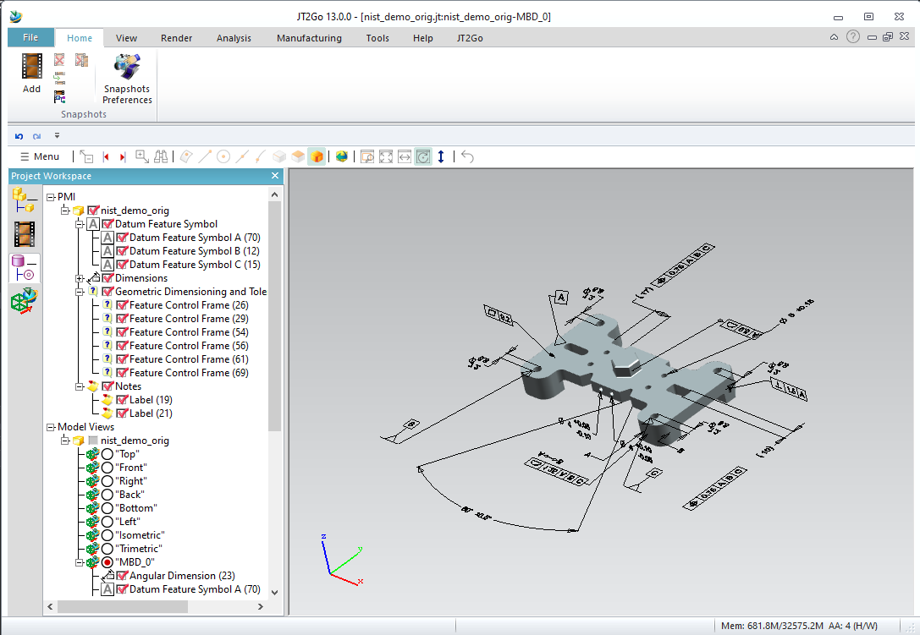
Task: Select the "Front" model view radio button
Action: [107, 468]
